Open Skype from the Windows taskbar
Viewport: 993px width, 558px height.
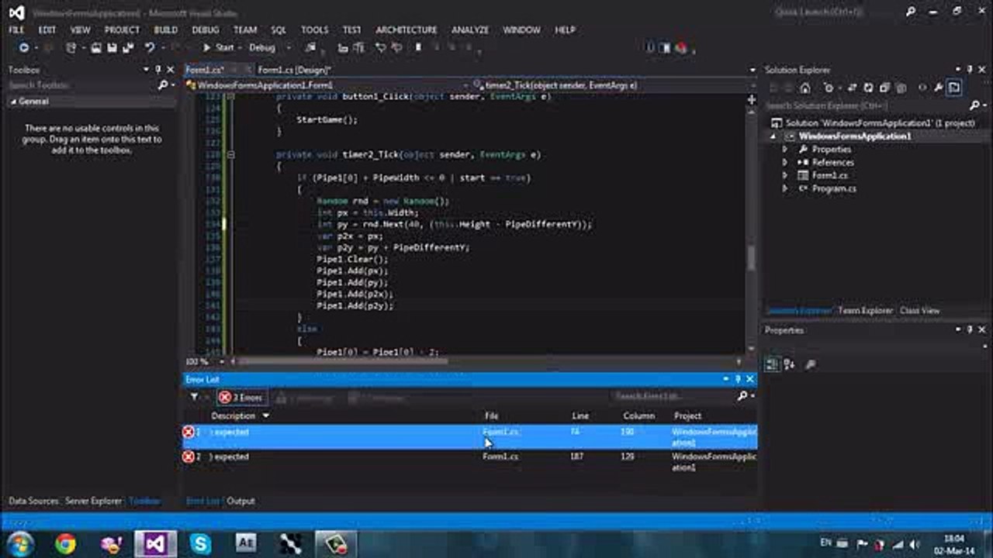pos(200,543)
